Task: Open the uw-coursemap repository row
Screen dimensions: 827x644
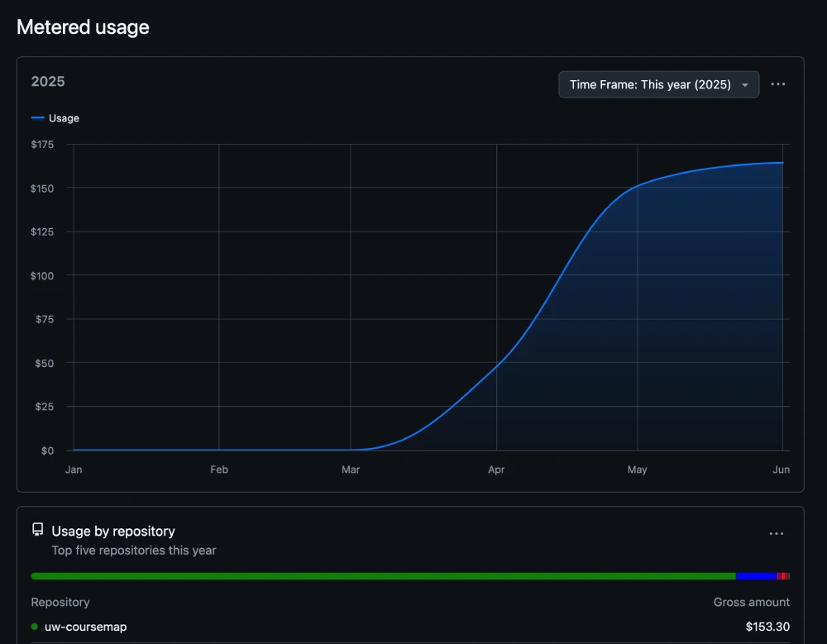Action: tap(410, 627)
